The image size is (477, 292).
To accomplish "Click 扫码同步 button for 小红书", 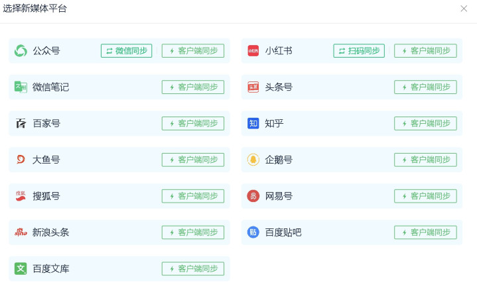I will click(x=359, y=51).
